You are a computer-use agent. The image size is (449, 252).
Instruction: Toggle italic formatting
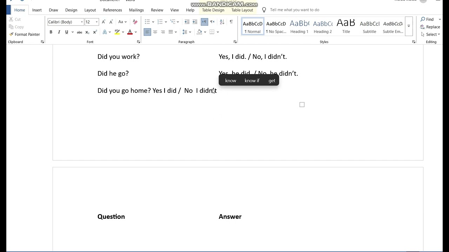pyautogui.click(x=59, y=32)
